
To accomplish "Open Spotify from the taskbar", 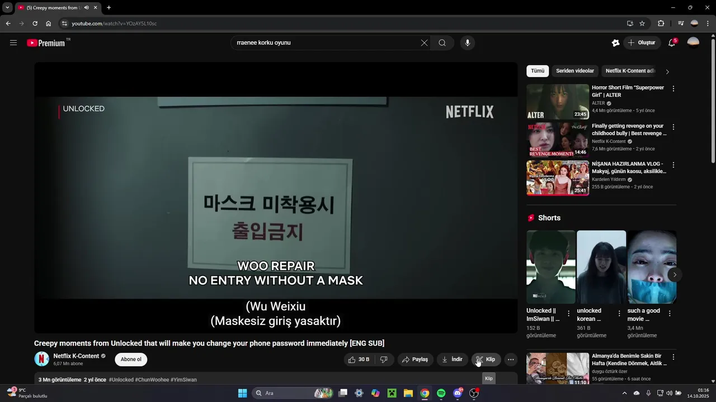I will (441, 393).
